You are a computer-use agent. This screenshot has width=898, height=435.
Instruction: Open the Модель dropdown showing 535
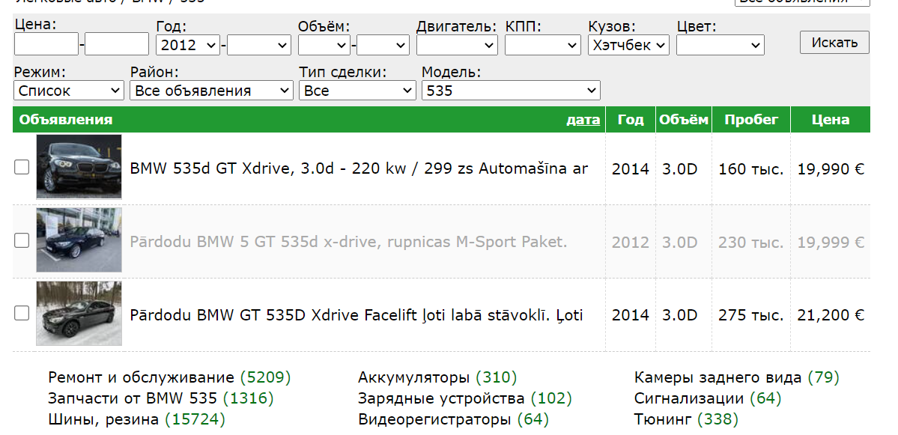[511, 91]
